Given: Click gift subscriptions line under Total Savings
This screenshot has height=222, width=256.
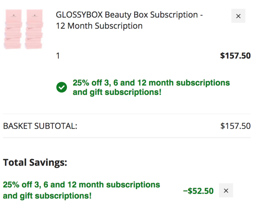Looking at the screenshot, I should tap(47, 196).
